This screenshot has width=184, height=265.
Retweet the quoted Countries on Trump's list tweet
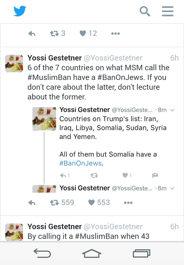pyautogui.click(x=94, y=176)
